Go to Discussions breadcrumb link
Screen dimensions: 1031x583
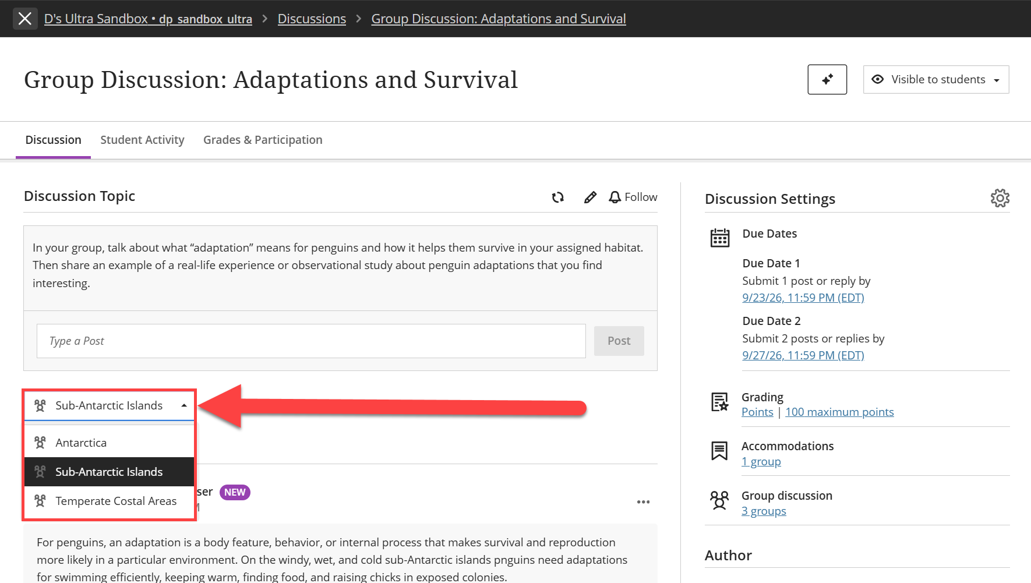point(312,19)
